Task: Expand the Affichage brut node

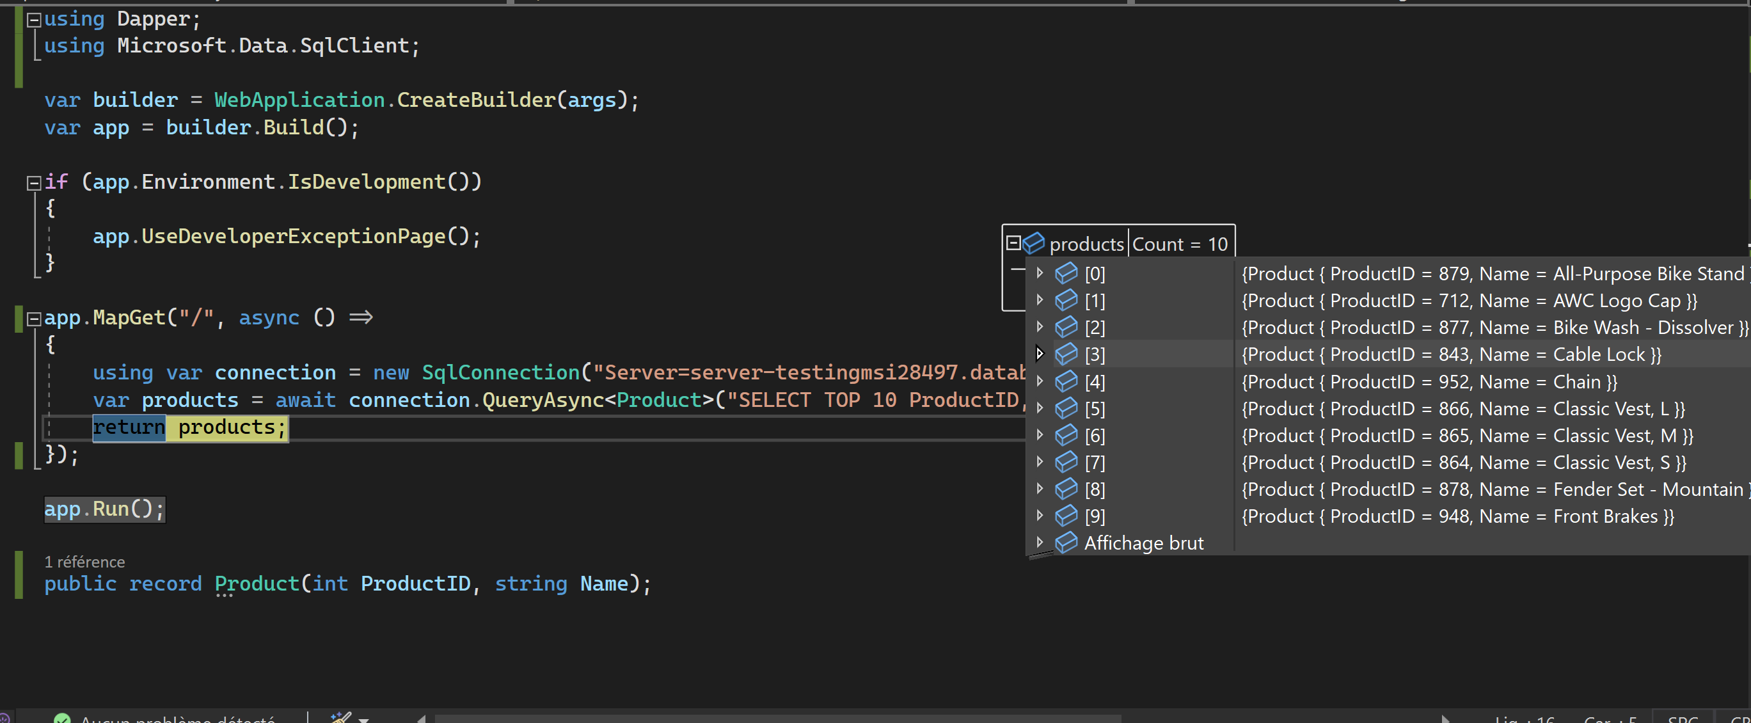Action: 1040,541
